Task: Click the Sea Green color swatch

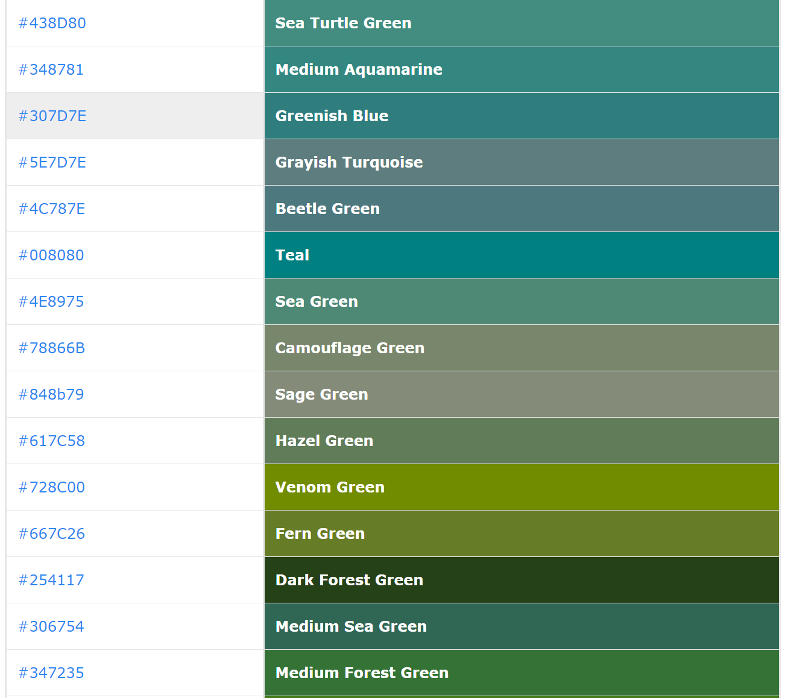Action: 521,301
